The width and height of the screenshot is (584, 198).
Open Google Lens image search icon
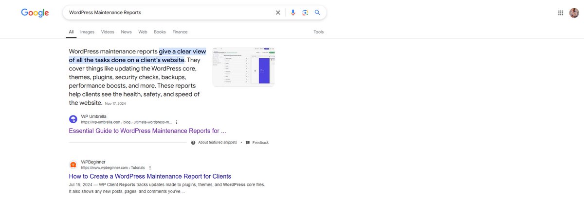(305, 13)
